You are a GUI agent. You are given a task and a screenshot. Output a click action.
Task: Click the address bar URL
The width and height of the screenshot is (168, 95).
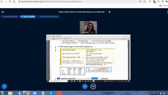[x=51, y=2]
